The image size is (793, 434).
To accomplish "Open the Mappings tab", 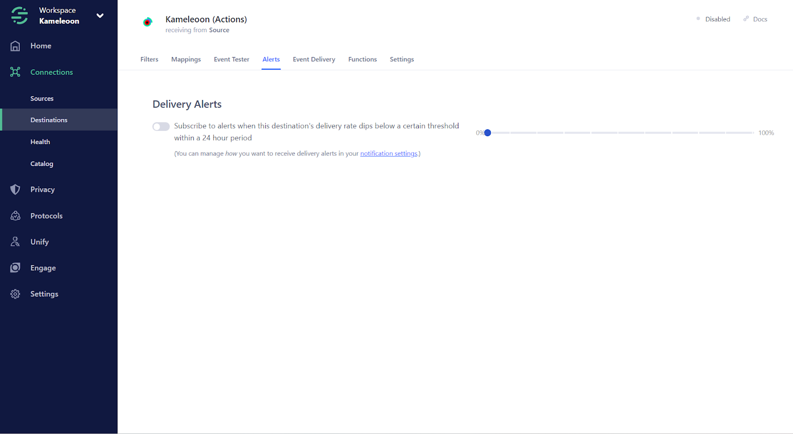I will coord(186,59).
